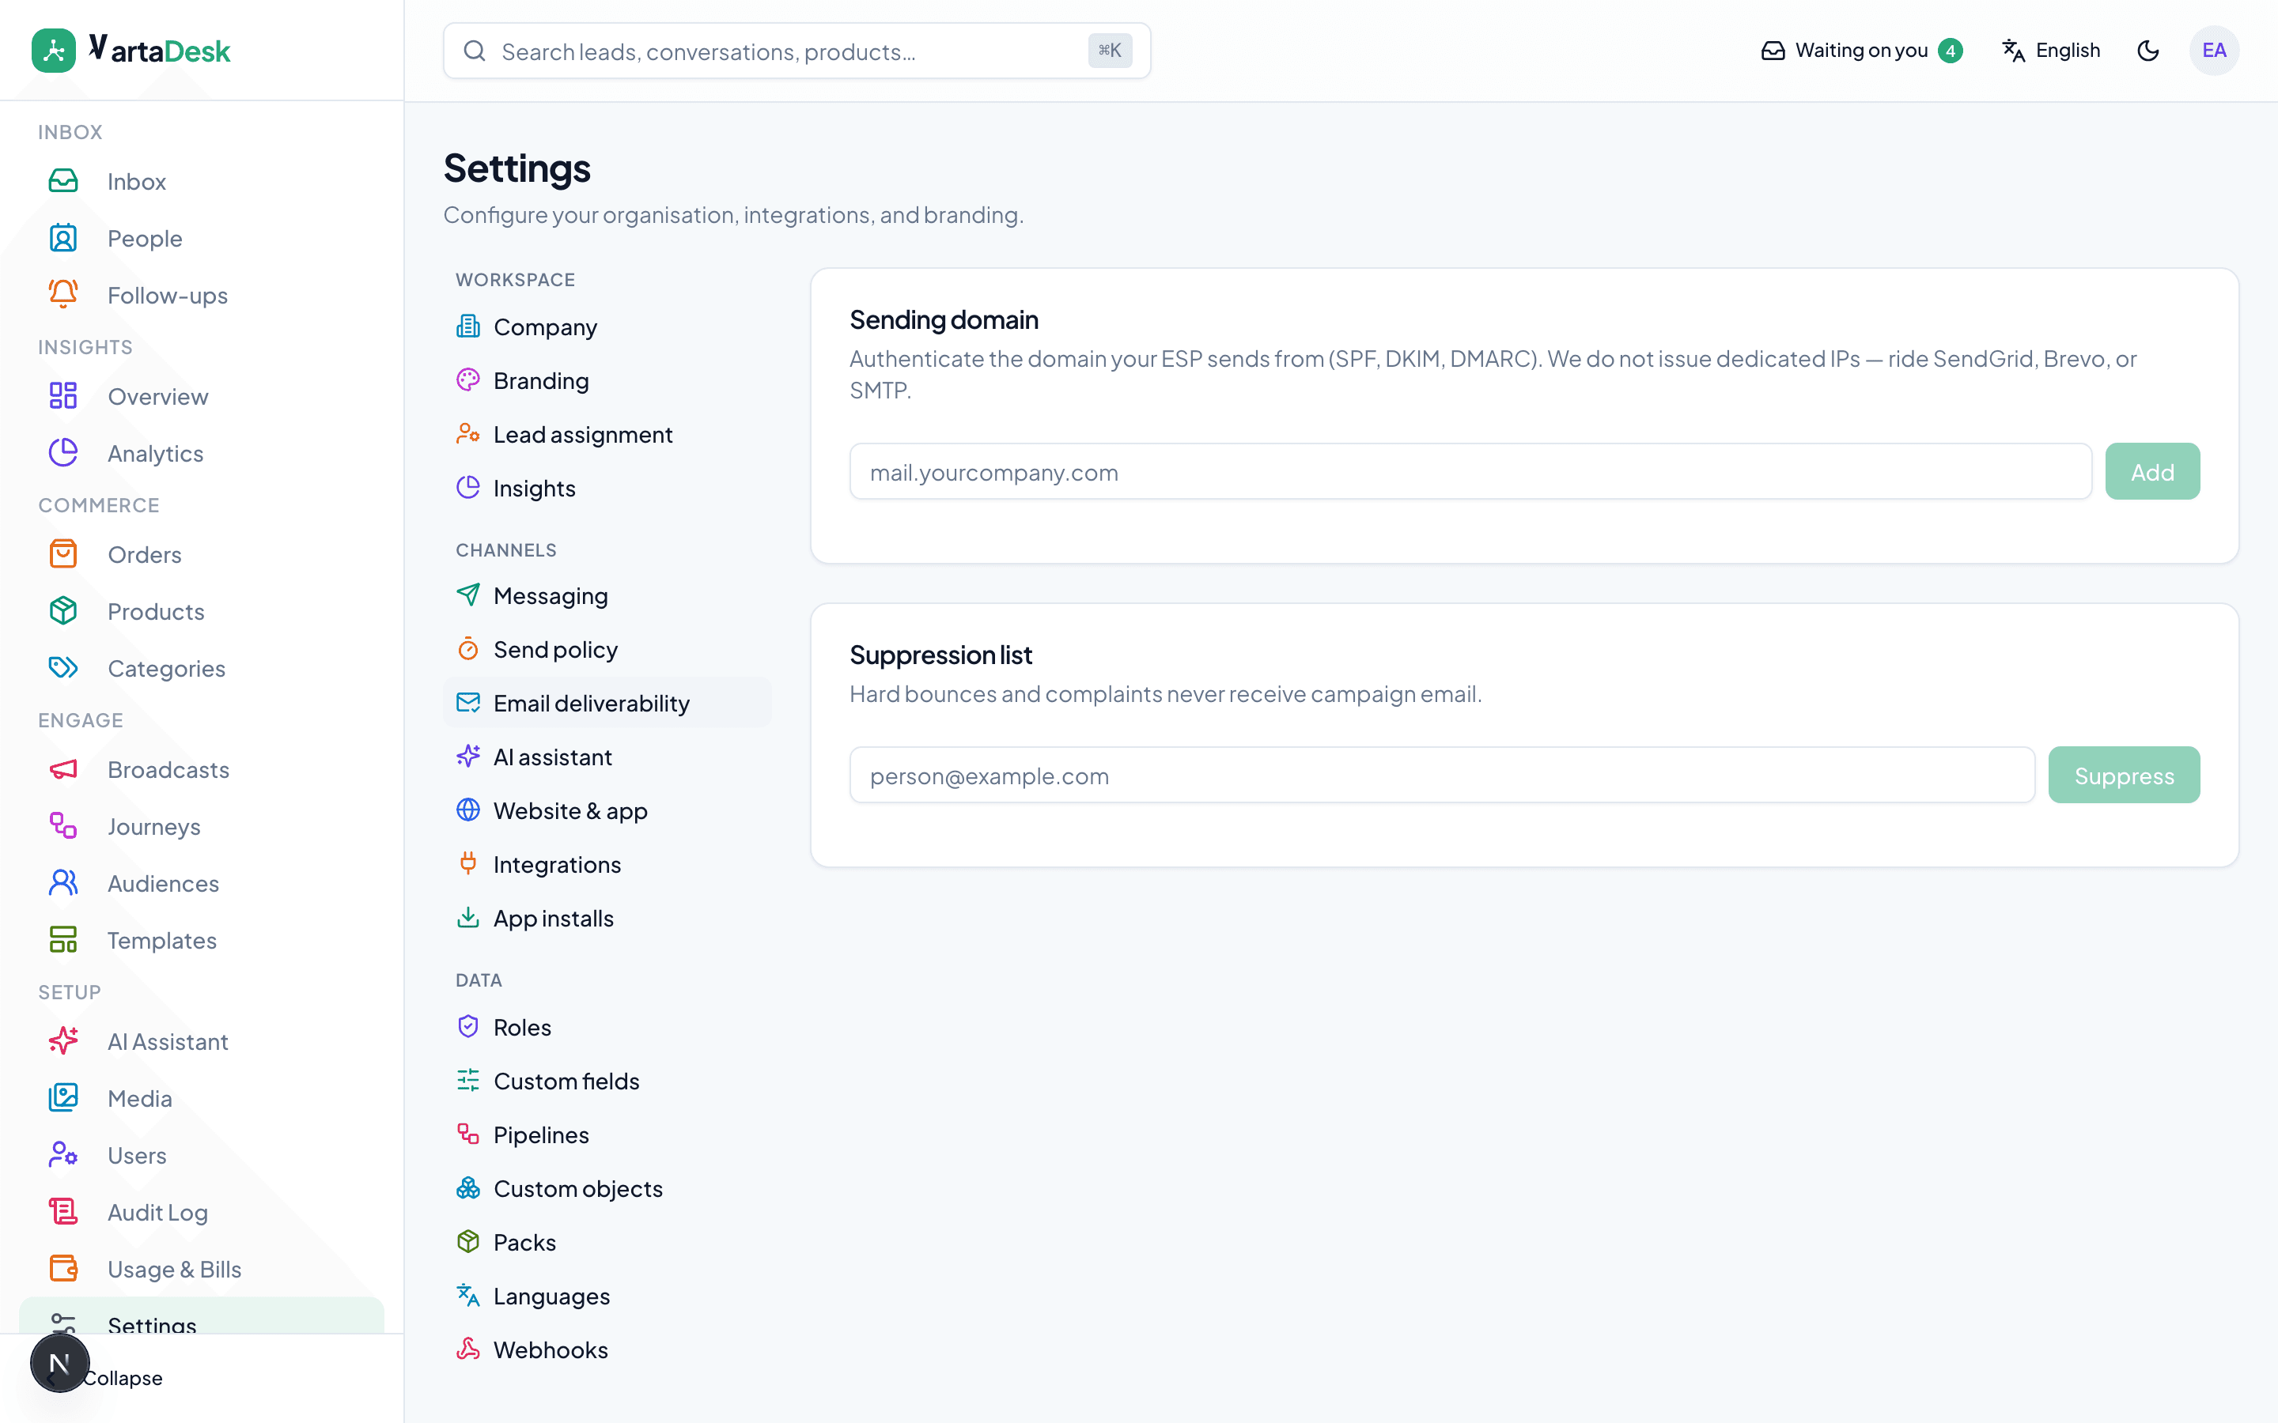Viewport: 2278px width, 1423px height.
Task: Open App installs settings
Action: click(x=606, y=918)
